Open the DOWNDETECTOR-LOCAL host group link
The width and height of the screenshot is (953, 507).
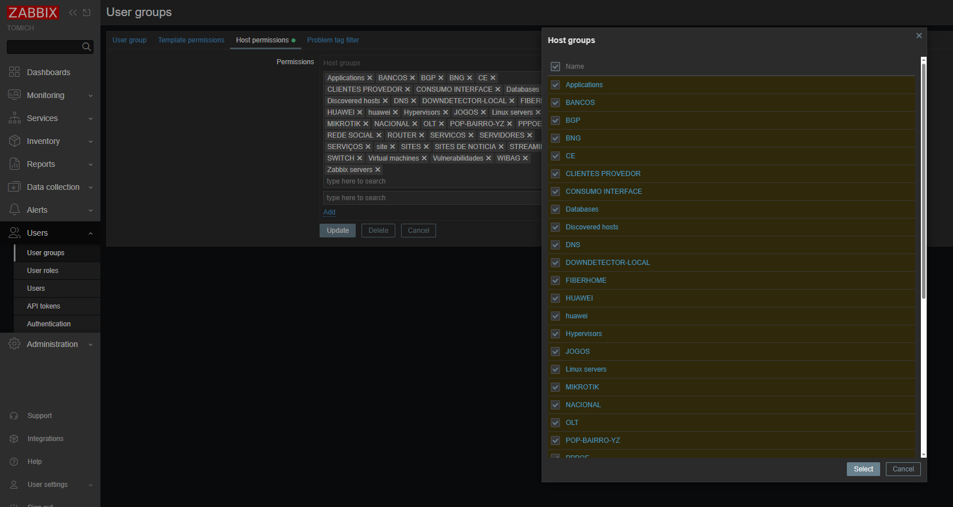click(x=608, y=263)
